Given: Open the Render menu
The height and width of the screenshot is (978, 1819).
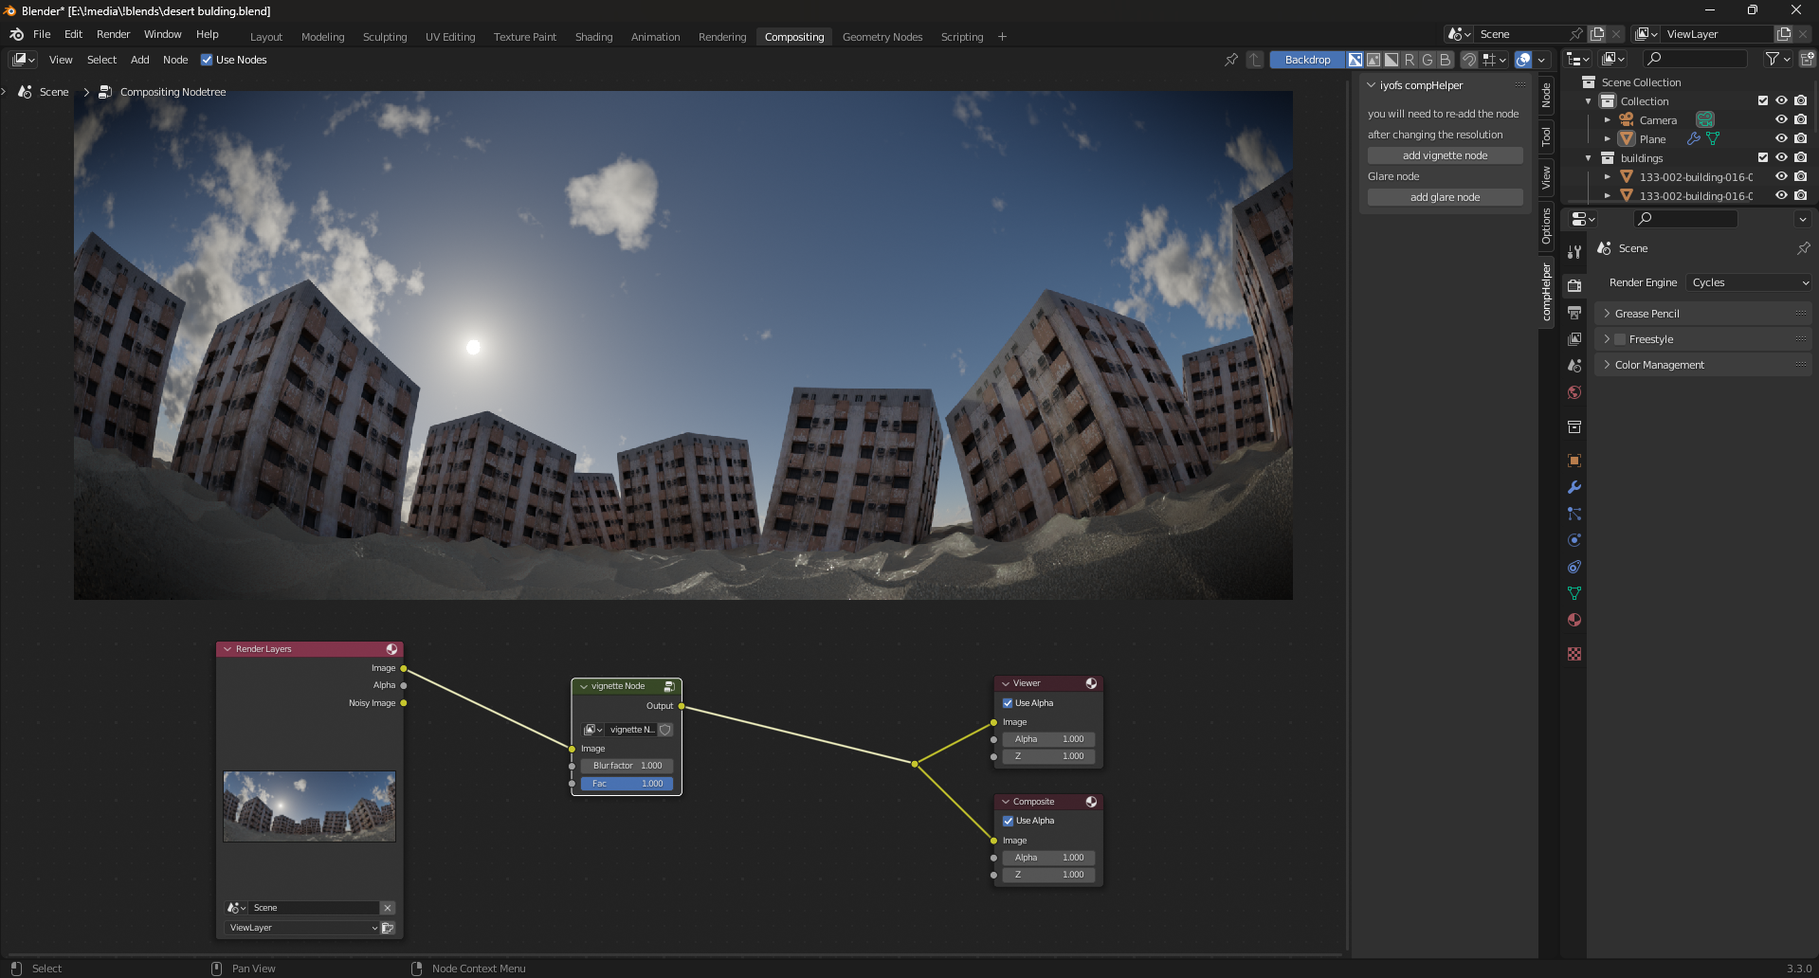Looking at the screenshot, I should tap(113, 34).
